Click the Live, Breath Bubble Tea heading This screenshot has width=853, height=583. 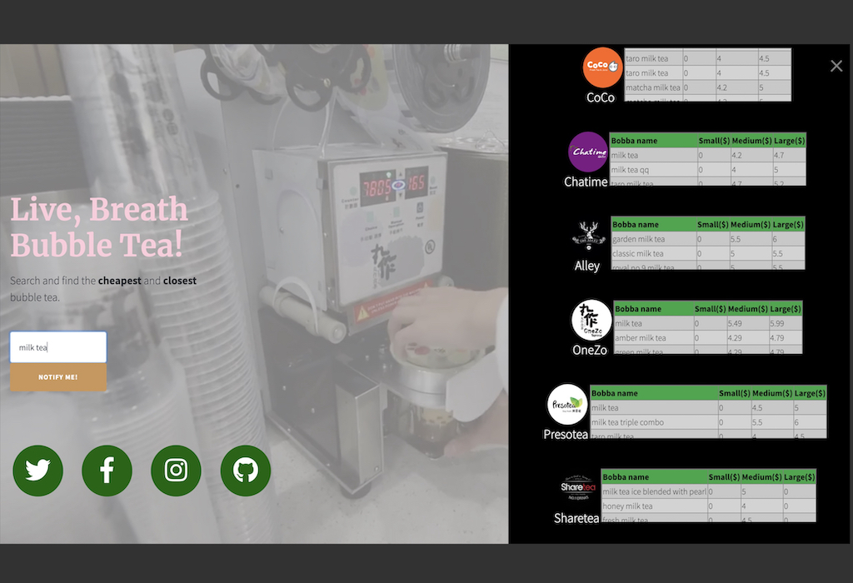coord(98,227)
